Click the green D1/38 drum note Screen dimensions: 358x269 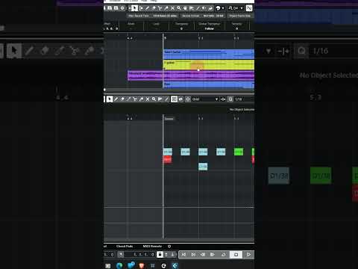(x=239, y=152)
